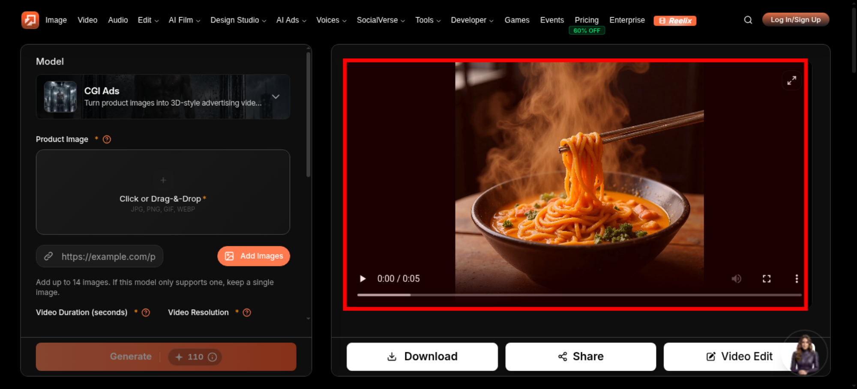The height and width of the screenshot is (389, 857).
Task: Mute the video volume speaker icon
Action: click(x=736, y=278)
